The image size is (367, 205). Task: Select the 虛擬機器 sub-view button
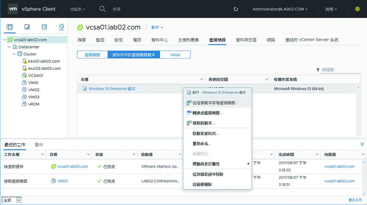[92, 55]
